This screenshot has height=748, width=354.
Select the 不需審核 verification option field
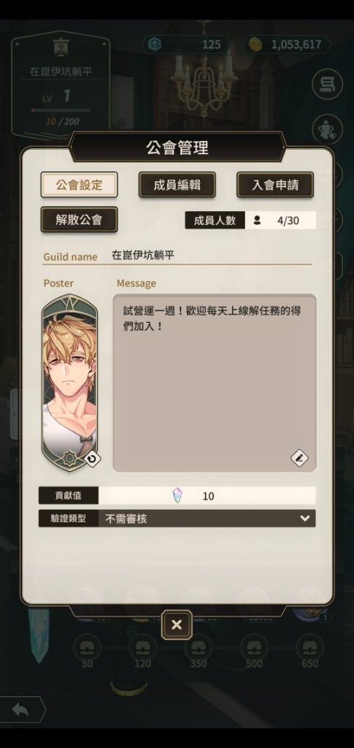click(x=207, y=519)
